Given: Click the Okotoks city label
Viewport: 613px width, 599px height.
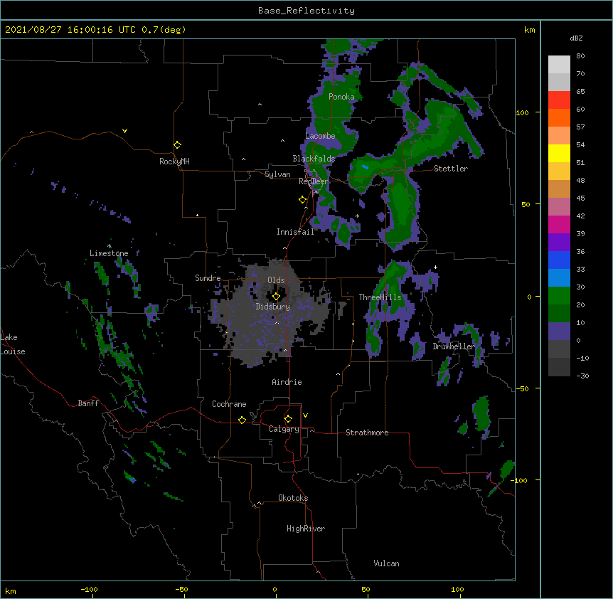Looking at the screenshot, I should pos(293,498).
